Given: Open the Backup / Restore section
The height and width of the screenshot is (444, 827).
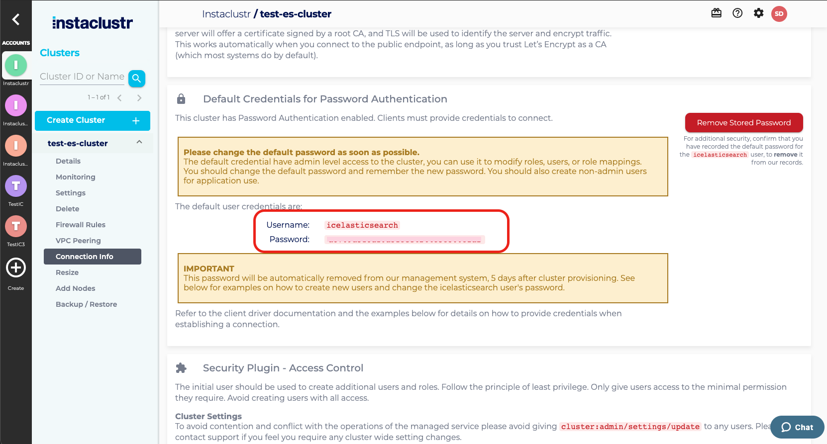Looking at the screenshot, I should [86, 304].
